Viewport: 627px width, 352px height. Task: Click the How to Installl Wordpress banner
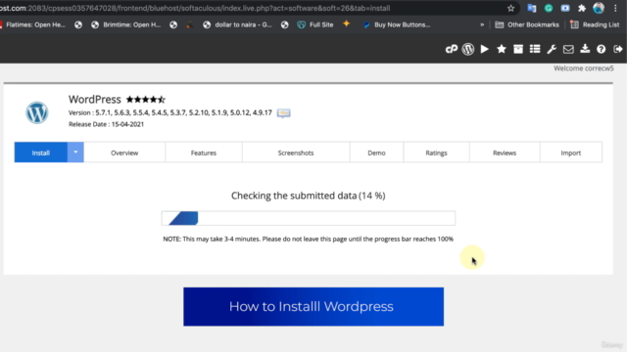[313, 306]
